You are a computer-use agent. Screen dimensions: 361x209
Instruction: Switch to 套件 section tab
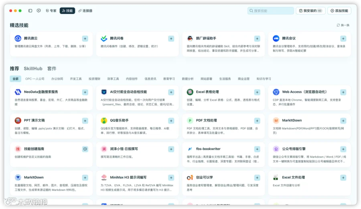coord(52,69)
